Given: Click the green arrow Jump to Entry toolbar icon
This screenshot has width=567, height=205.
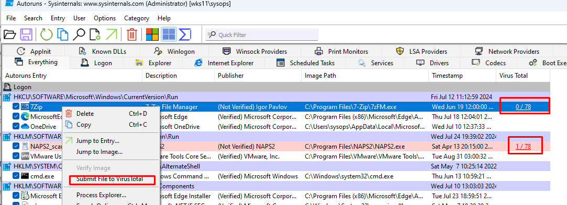Looking at the screenshot, I should coord(112,34).
